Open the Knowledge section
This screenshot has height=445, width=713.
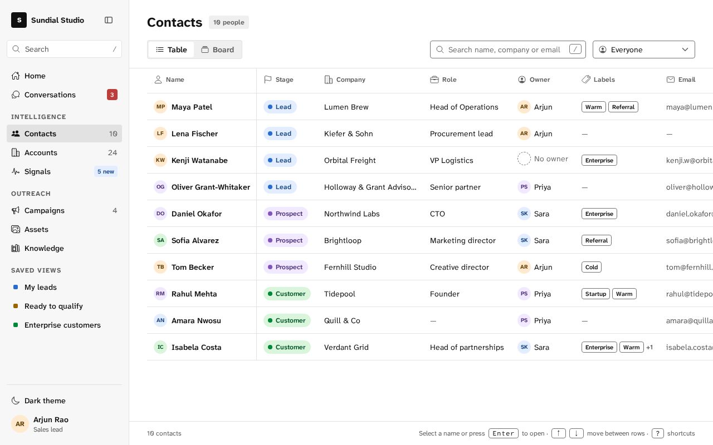(64, 248)
